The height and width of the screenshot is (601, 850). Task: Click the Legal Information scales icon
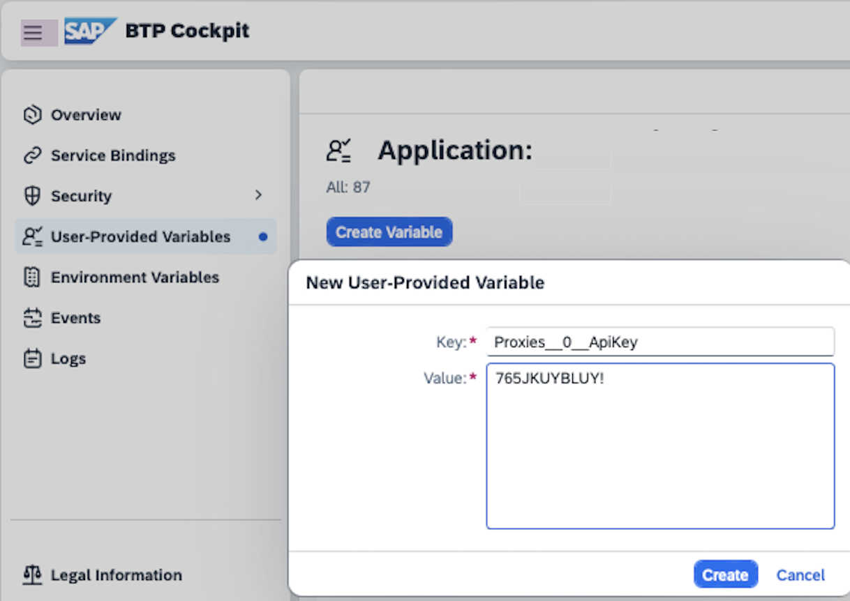coord(32,575)
